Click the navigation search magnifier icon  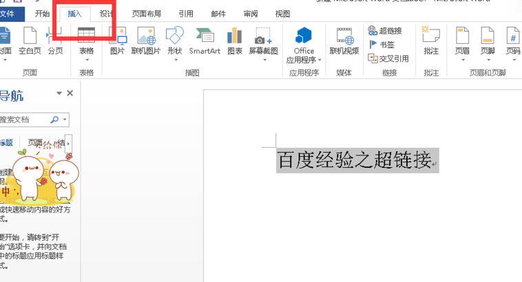[54, 120]
